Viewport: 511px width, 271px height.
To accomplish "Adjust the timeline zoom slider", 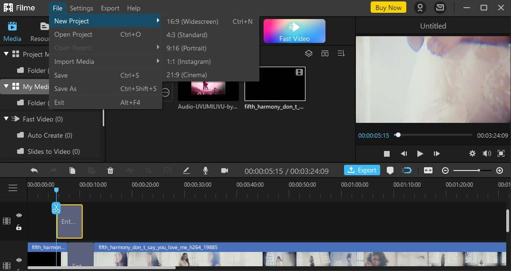I will click(x=472, y=171).
